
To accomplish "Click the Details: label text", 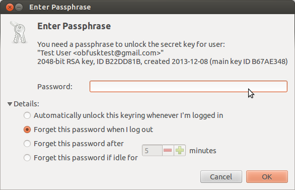I will point(26,104).
